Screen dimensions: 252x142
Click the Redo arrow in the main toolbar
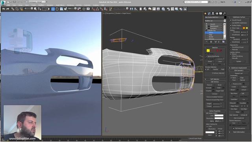pyautogui.click(x=8, y=9)
